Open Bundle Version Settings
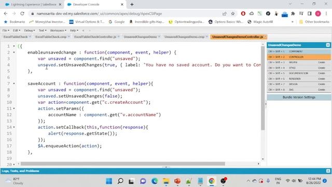 [x=299, y=97]
